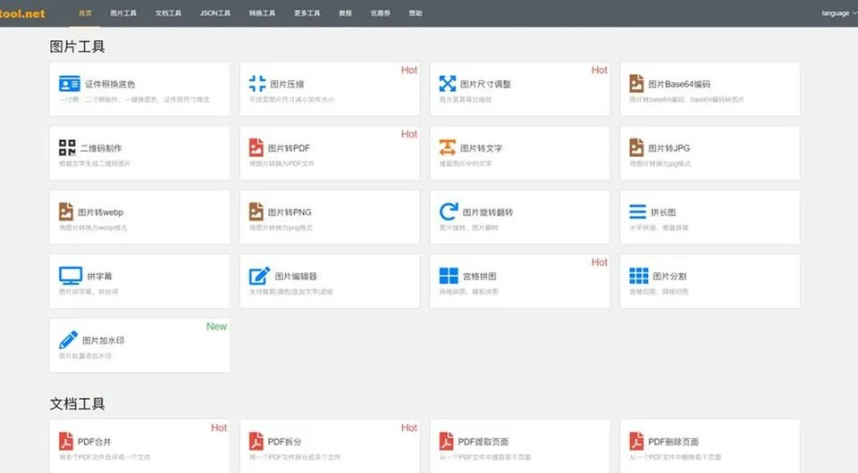Click the 图片尺寸调整 resize arrows icon

point(447,84)
